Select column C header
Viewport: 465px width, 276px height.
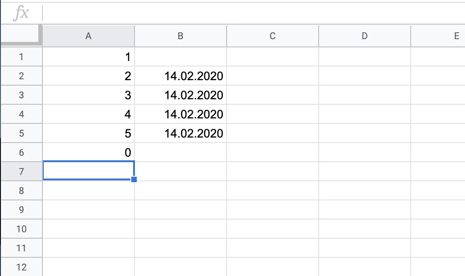pyautogui.click(x=273, y=36)
